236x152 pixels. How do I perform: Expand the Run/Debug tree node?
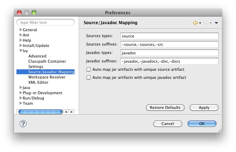(21, 98)
